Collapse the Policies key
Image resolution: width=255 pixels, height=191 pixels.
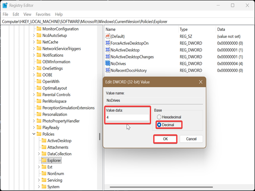click(34, 134)
